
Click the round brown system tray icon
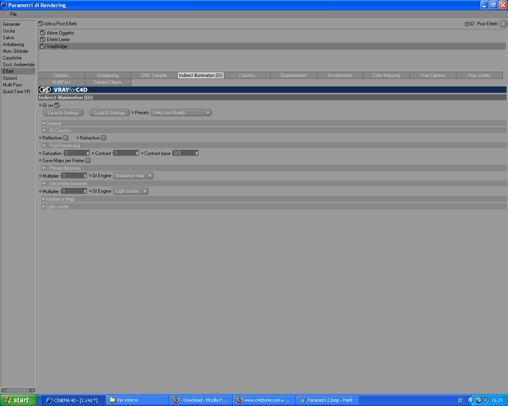tap(485, 400)
